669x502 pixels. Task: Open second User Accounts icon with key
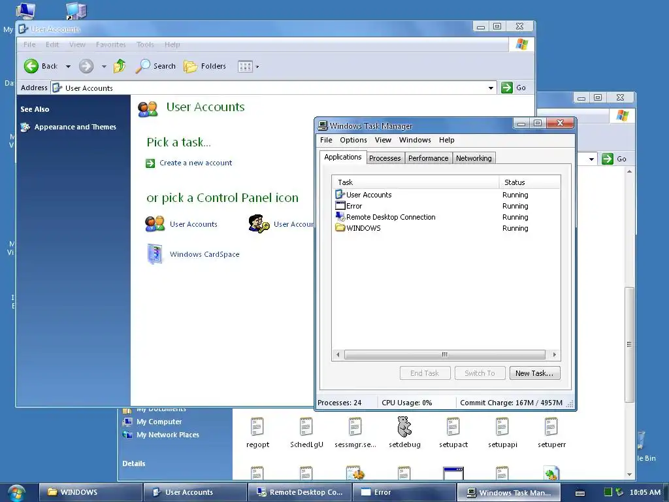point(281,224)
